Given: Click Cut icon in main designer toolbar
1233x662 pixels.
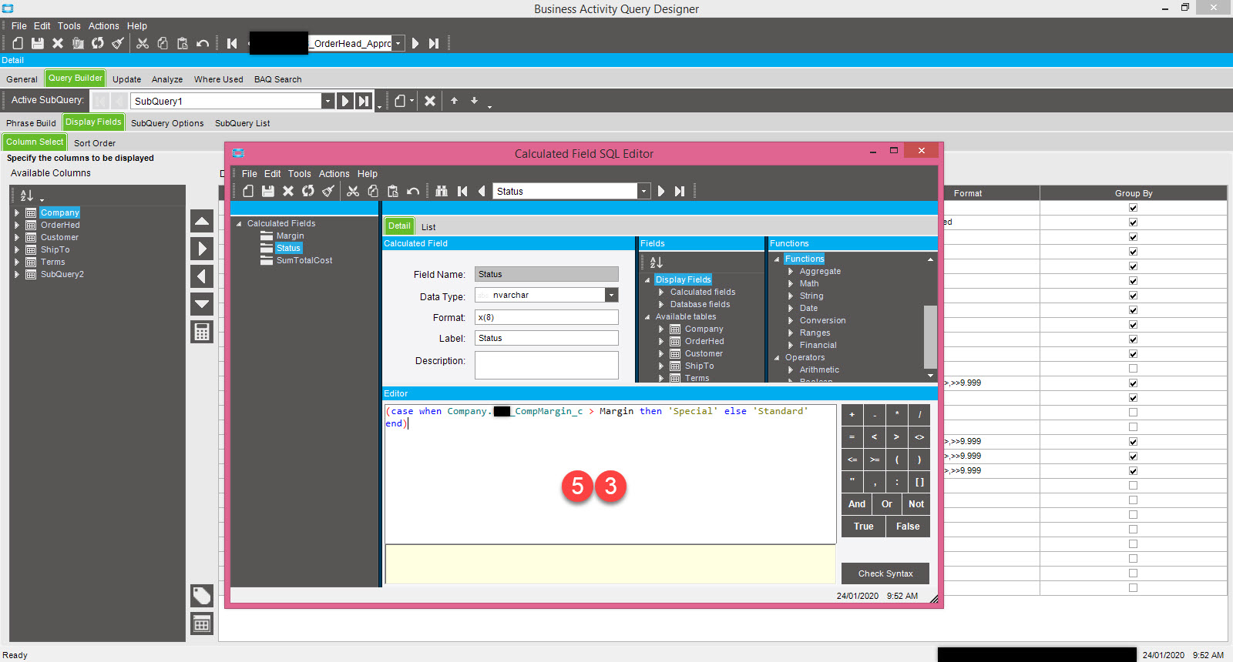Looking at the screenshot, I should click(143, 43).
